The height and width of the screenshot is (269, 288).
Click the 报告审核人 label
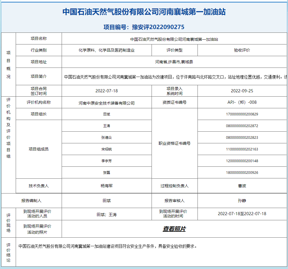click(x=174, y=201)
